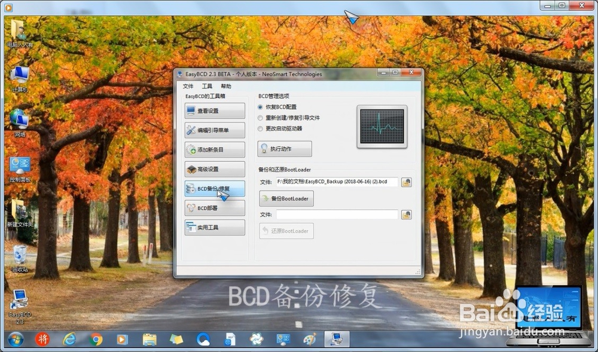Launch Google Chrome from the taskbar
The width and height of the screenshot is (598, 352).
(x=96, y=339)
